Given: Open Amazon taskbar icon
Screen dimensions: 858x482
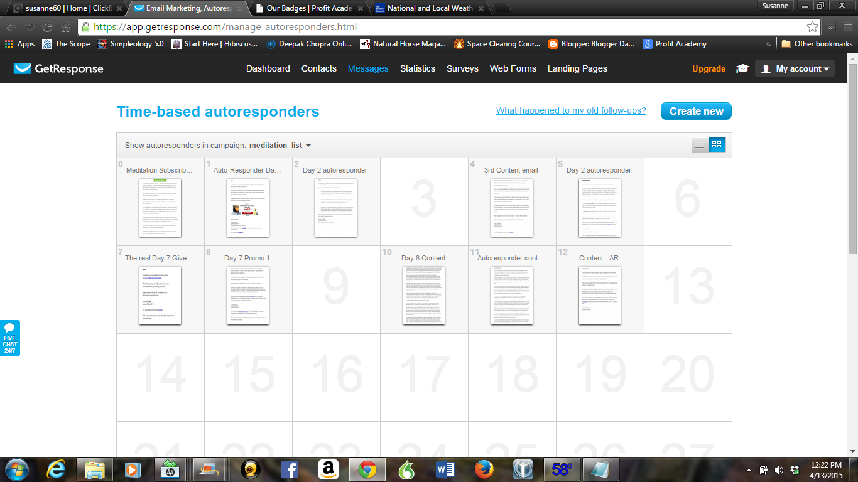Looking at the screenshot, I should click(329, 469).
